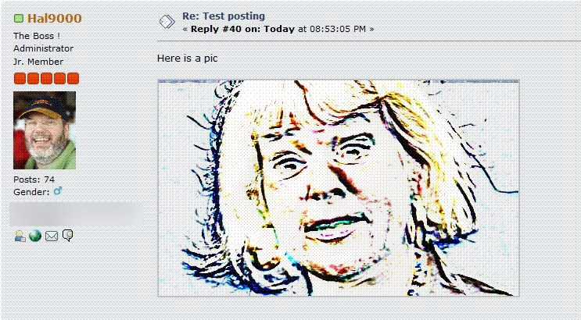The height and width of the screenshot is (320, 581).
Task: Click the 'Here is a pic' message text
Action: pos(187,59)
